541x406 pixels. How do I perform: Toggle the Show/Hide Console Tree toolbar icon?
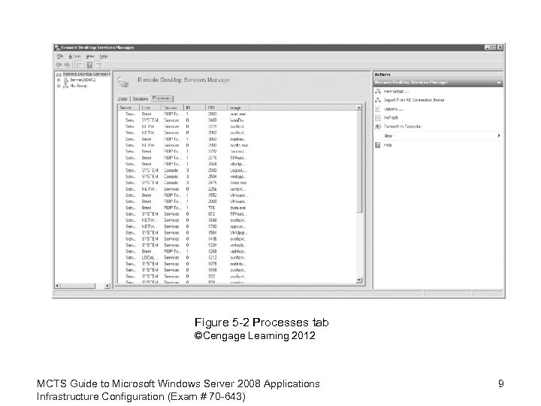pos(79,65)
